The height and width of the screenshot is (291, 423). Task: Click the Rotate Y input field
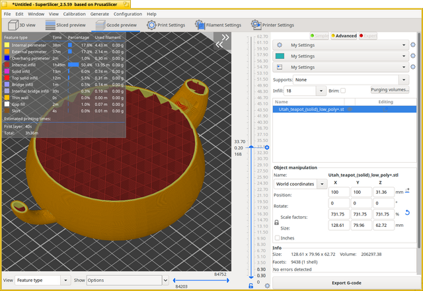pyautogui.click(x=362, y=203)
